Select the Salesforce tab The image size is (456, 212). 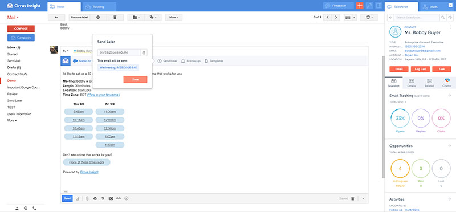[x=401, y=6]
